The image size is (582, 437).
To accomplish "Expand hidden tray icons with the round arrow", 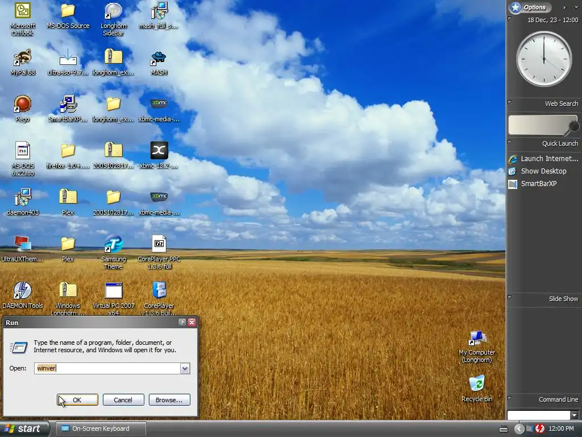I will click(519, 428).
